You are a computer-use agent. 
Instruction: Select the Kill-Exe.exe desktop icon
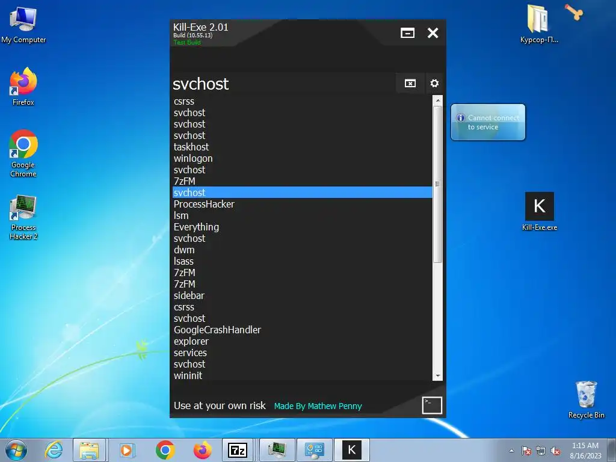tap(540, 211)
